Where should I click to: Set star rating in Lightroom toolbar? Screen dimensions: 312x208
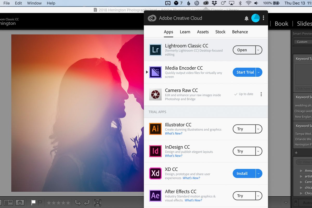(58, 203)
